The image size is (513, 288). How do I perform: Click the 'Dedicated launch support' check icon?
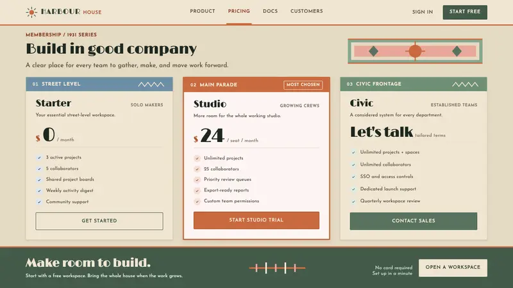tap(353, 189)
